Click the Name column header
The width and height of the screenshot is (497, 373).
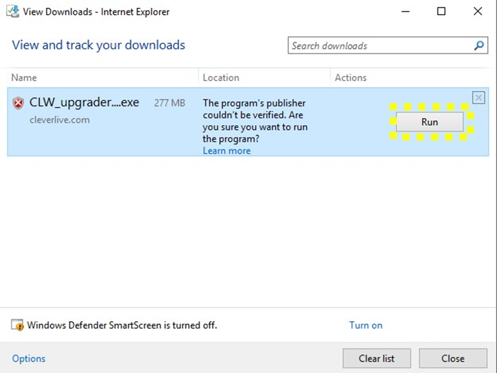[x=24, y=78]
